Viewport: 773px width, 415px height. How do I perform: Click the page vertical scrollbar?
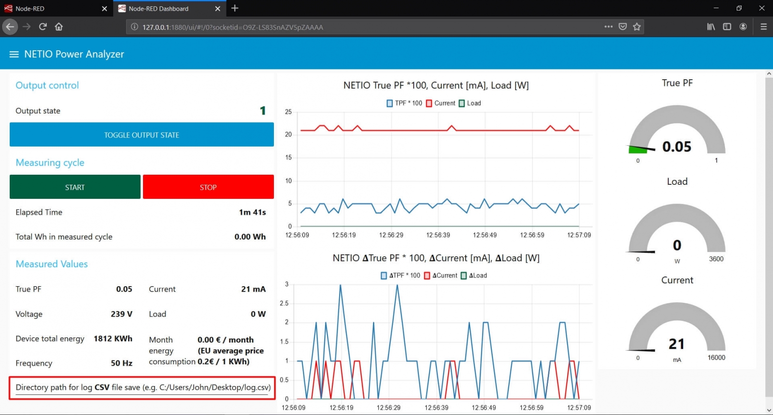tap(769, 236)
